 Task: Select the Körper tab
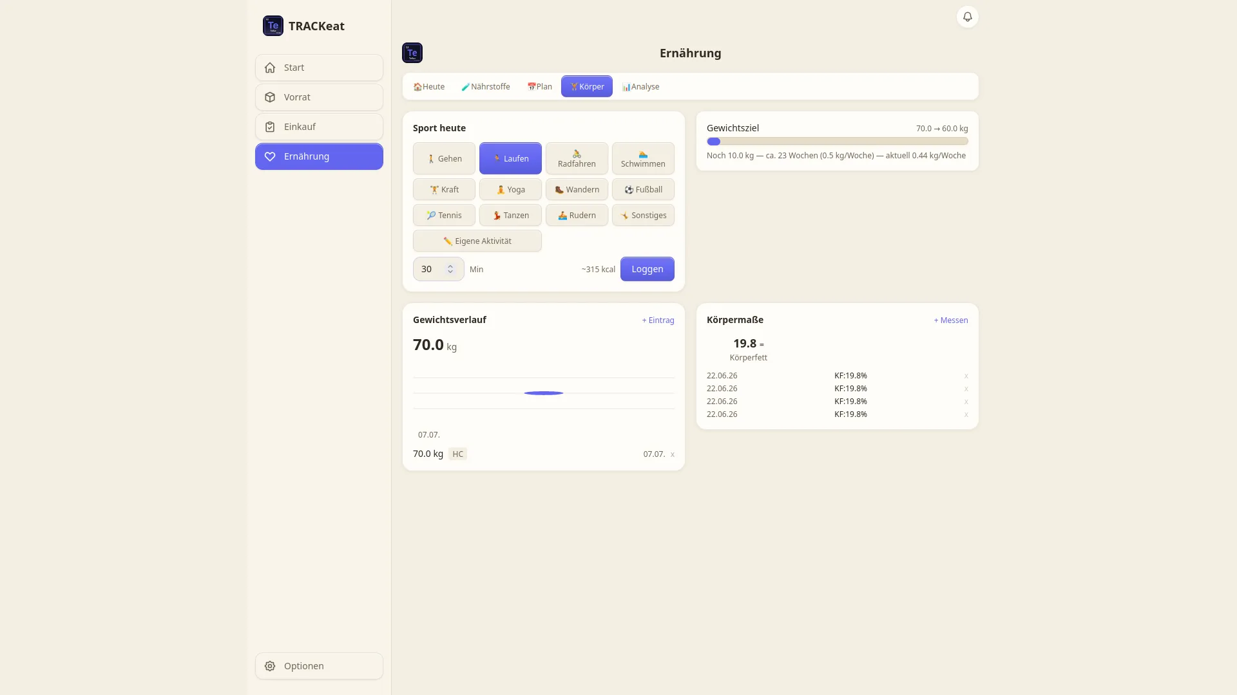click(587, 86)
